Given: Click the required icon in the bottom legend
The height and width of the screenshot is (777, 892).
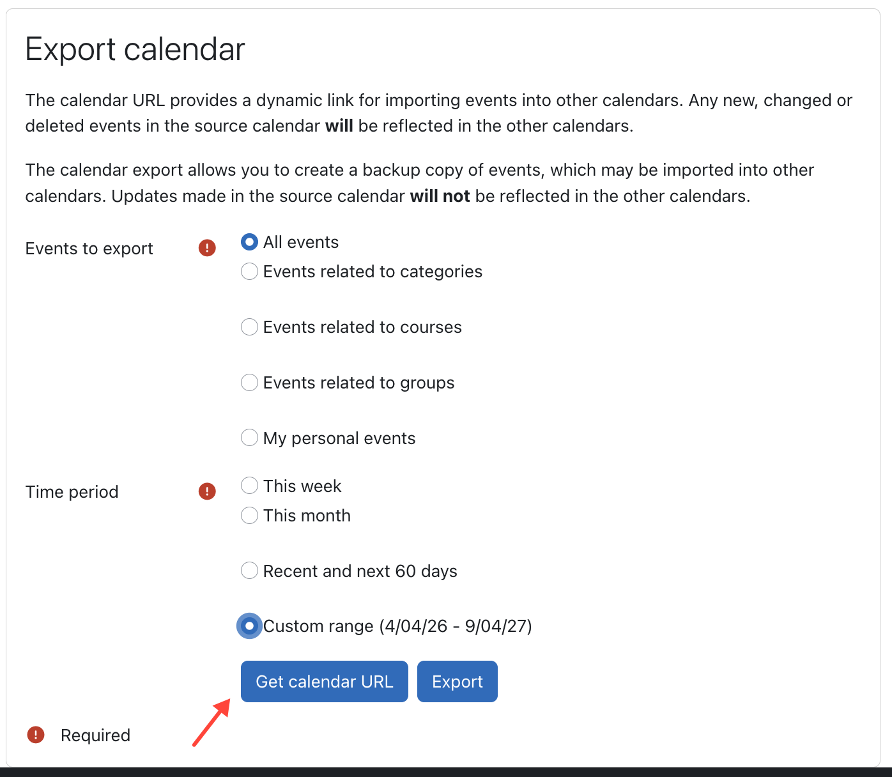Looking at the screenshot, I should (36, 735).
